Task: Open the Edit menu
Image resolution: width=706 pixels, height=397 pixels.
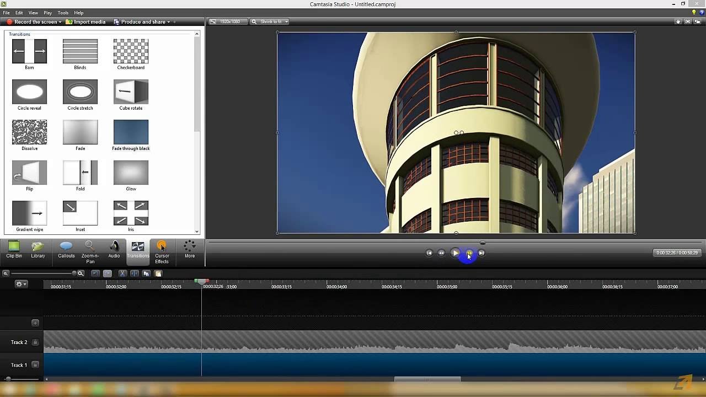Action: point(19,13)
